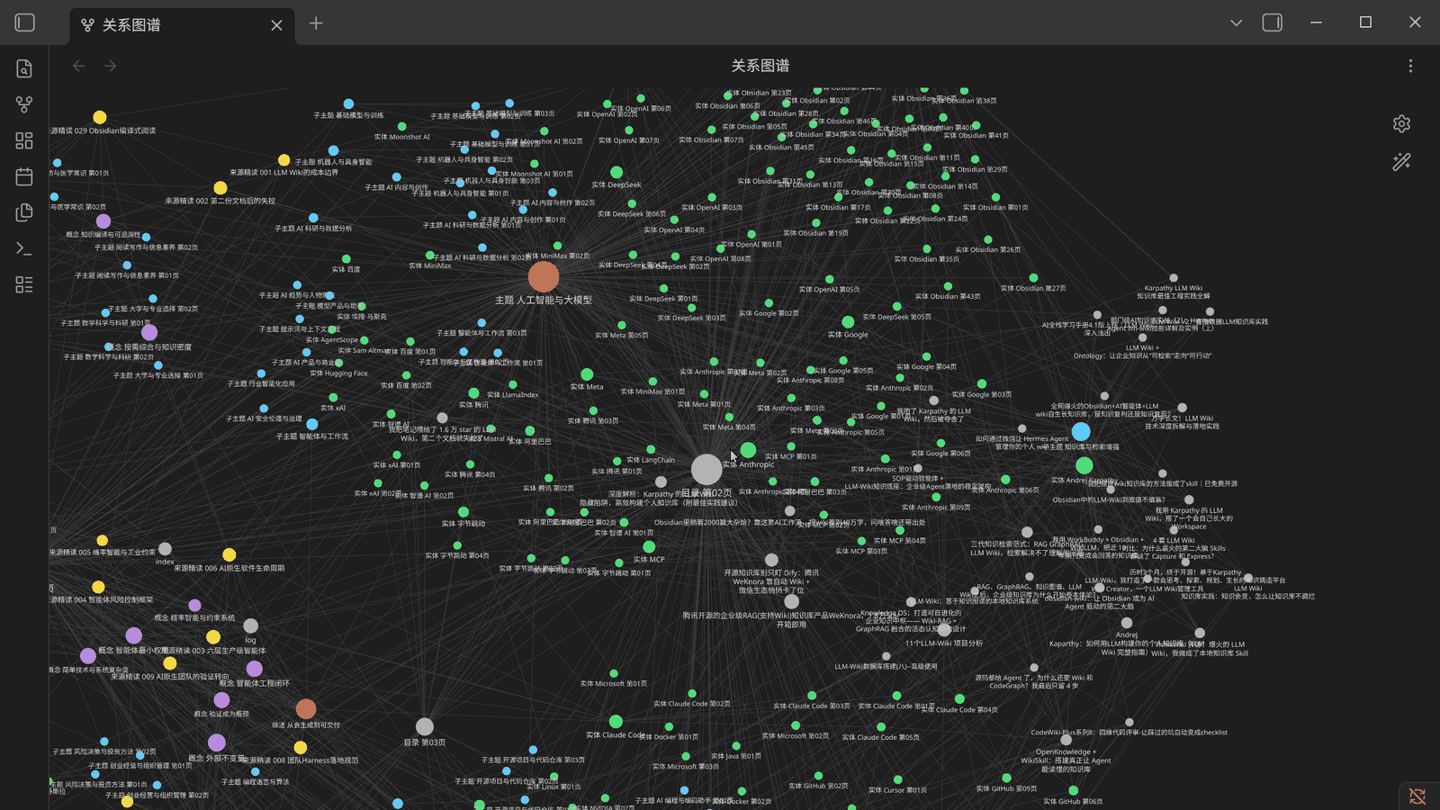Viewport: 1440px width, 810px height.
Task: Create a new canvas from the ribbon
Action: (24, 141)
